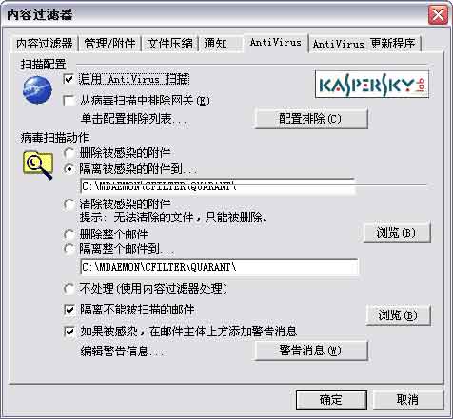The width and height of the screenshot is (453, 419).
Task: Click the whole-message quarantine path field
Action: click(x=220, y=267)
